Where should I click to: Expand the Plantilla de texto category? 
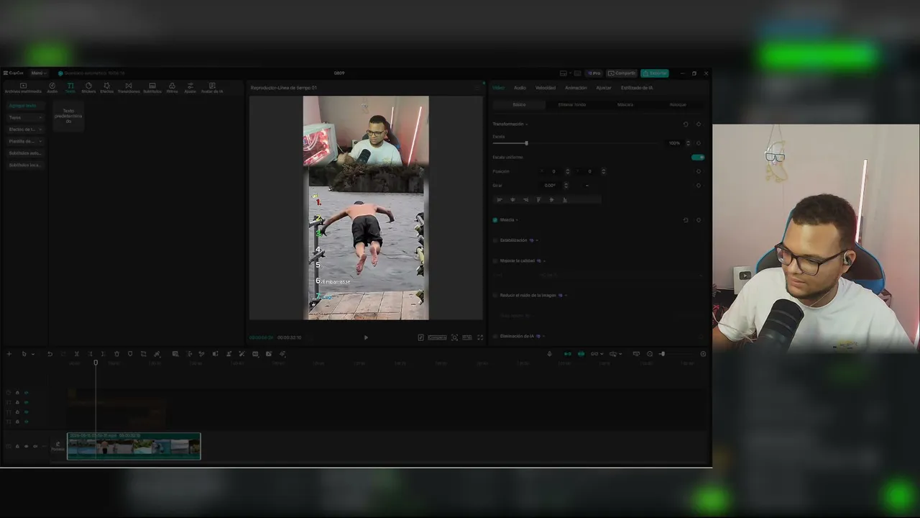(26, 141)
